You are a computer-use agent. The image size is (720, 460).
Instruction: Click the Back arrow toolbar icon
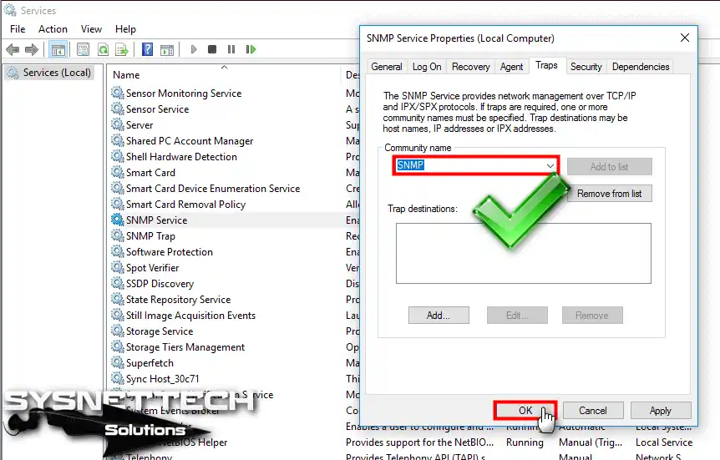(13, 49)
